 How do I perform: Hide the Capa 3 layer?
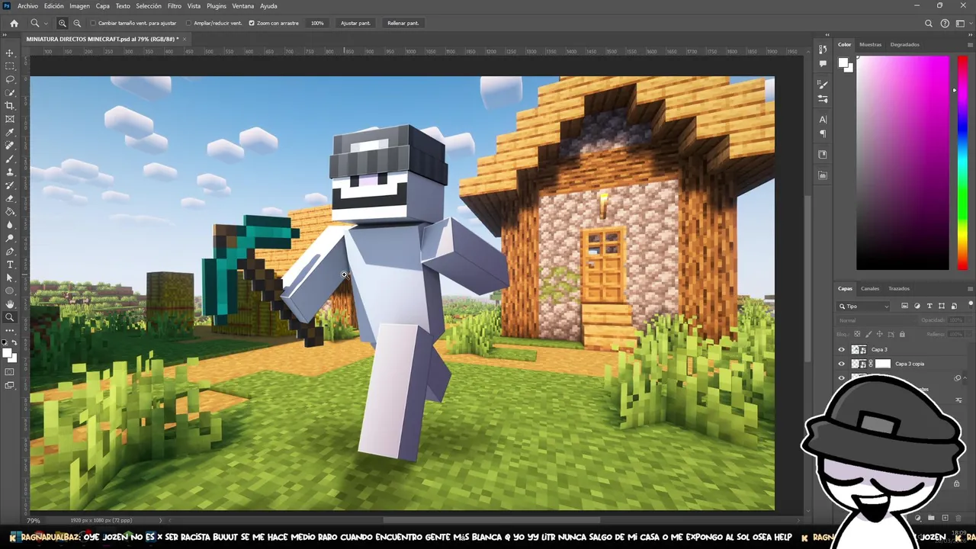pyautogui.click(x=842, y=350)
